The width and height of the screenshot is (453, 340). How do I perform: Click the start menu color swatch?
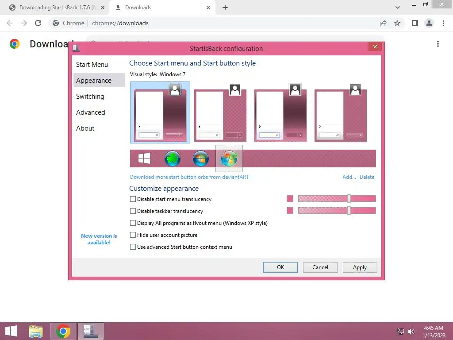pyautogui.click(x=290, y=199)
